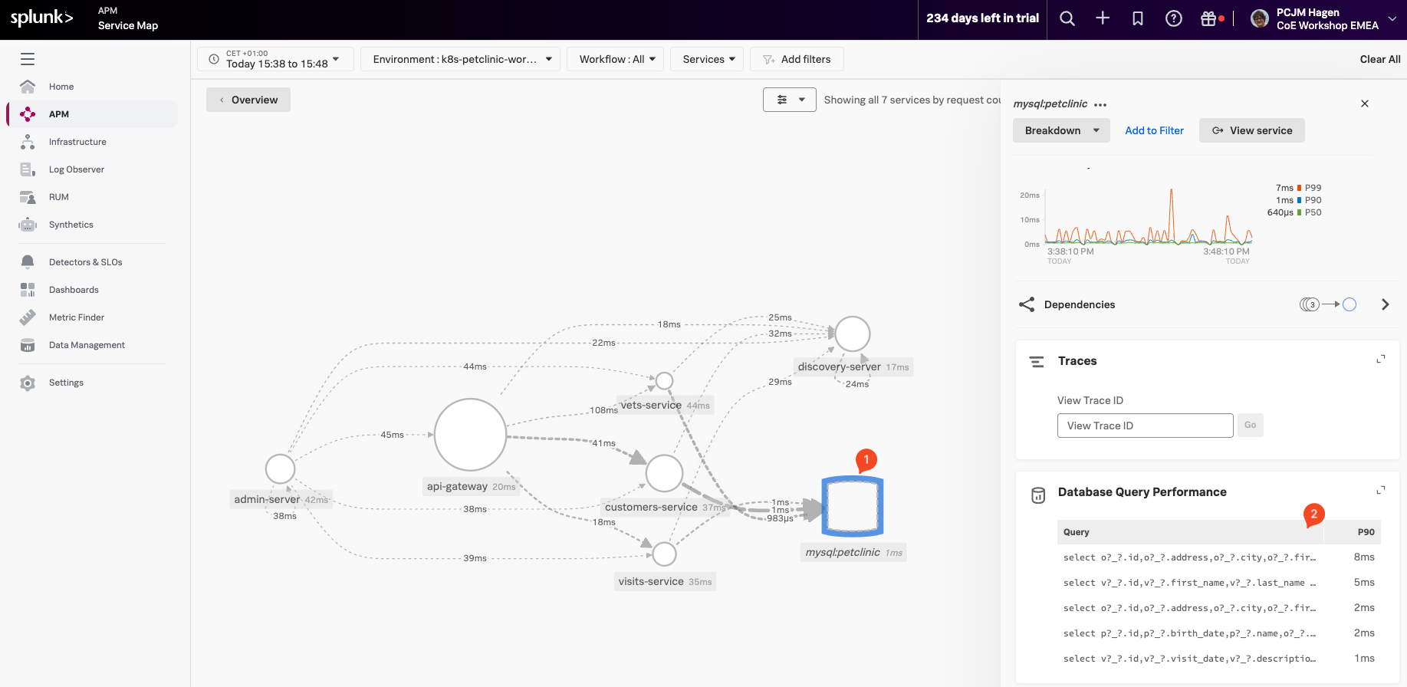Viewport: 1407px width, 687px height.
Task: Expand the Dependencies section chevron
Action: click(x=1385, y=304)
